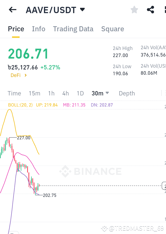Open the DeFi category via its chevron
The image size is (166, 234).
25,75
